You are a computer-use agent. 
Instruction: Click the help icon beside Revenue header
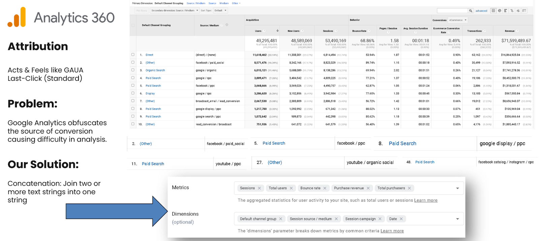coord(517,31)
